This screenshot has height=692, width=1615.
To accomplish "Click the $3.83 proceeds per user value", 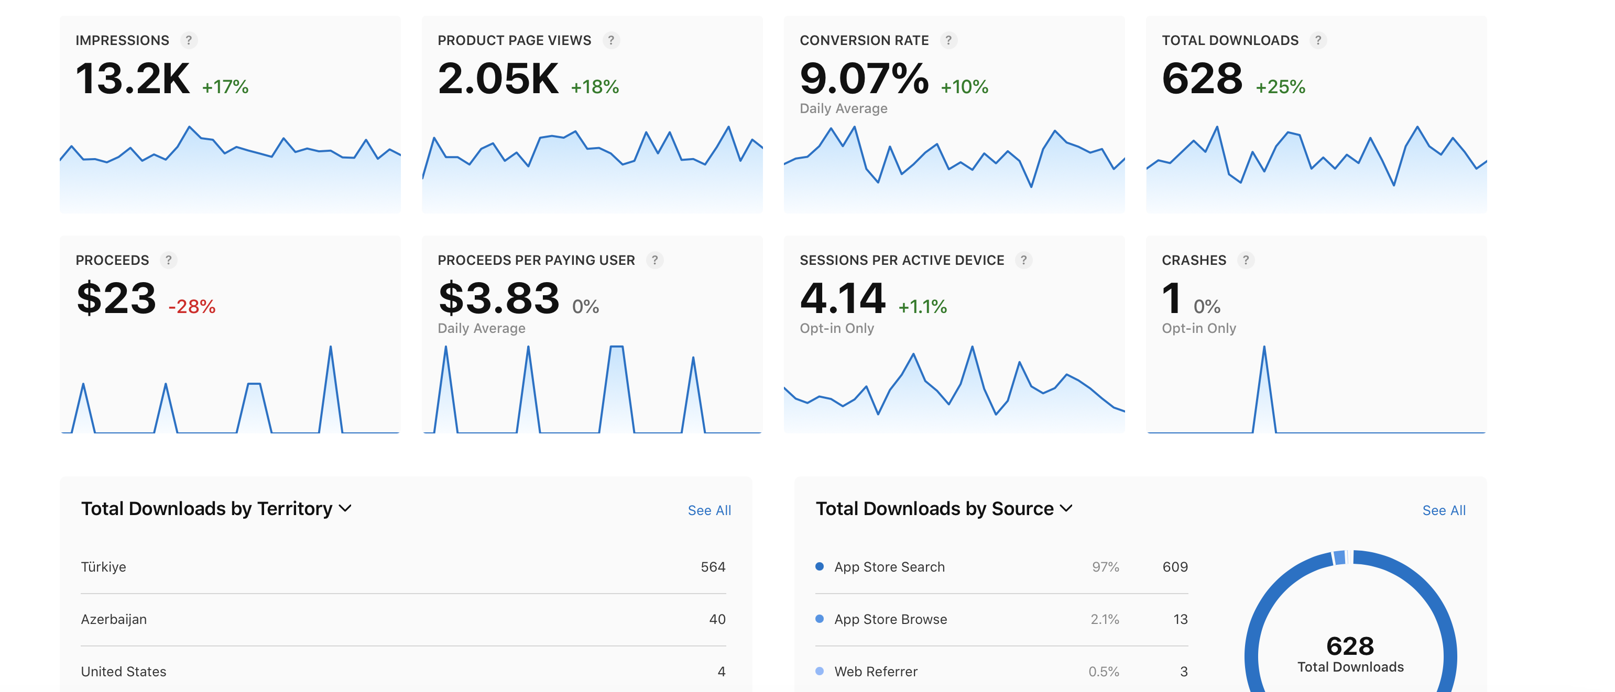I will [498, 298].
